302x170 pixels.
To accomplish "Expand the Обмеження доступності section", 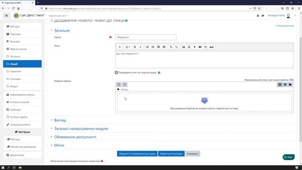I will tap(75, 137).
